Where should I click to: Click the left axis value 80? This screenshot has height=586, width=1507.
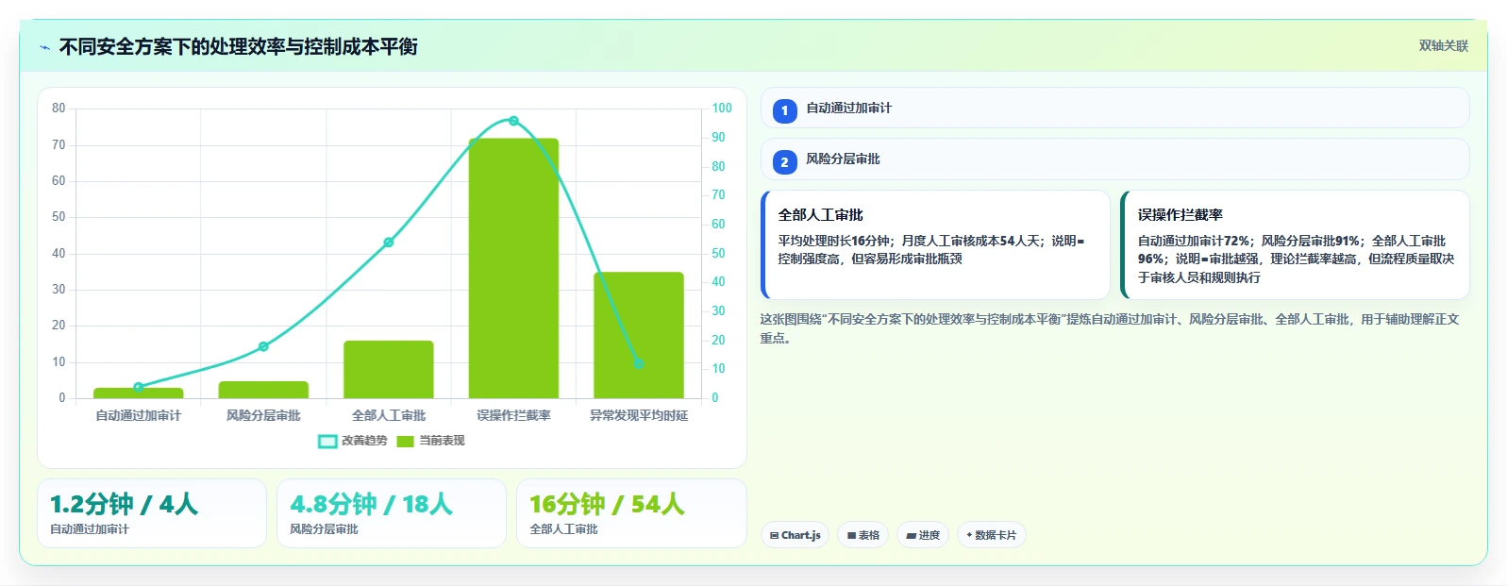[x=59, y=109]
